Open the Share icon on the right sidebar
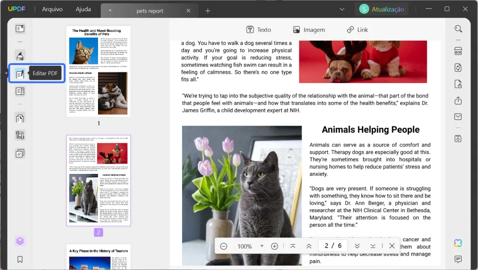The width and height of the screenshot is (478, 270). point(458,100)
